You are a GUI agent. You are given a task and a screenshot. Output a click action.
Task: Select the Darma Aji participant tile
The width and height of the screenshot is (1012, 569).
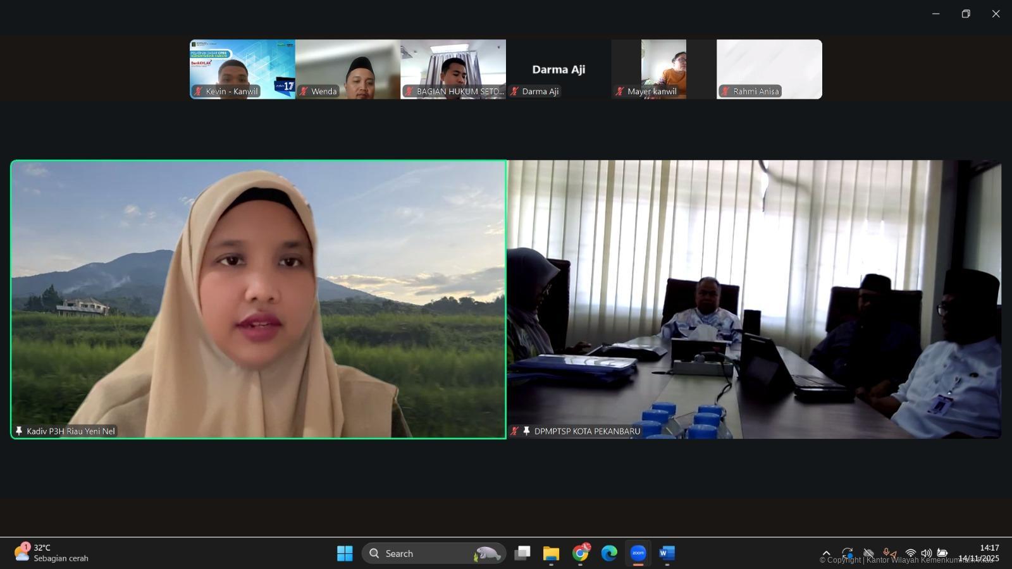(x=558, y=69)
